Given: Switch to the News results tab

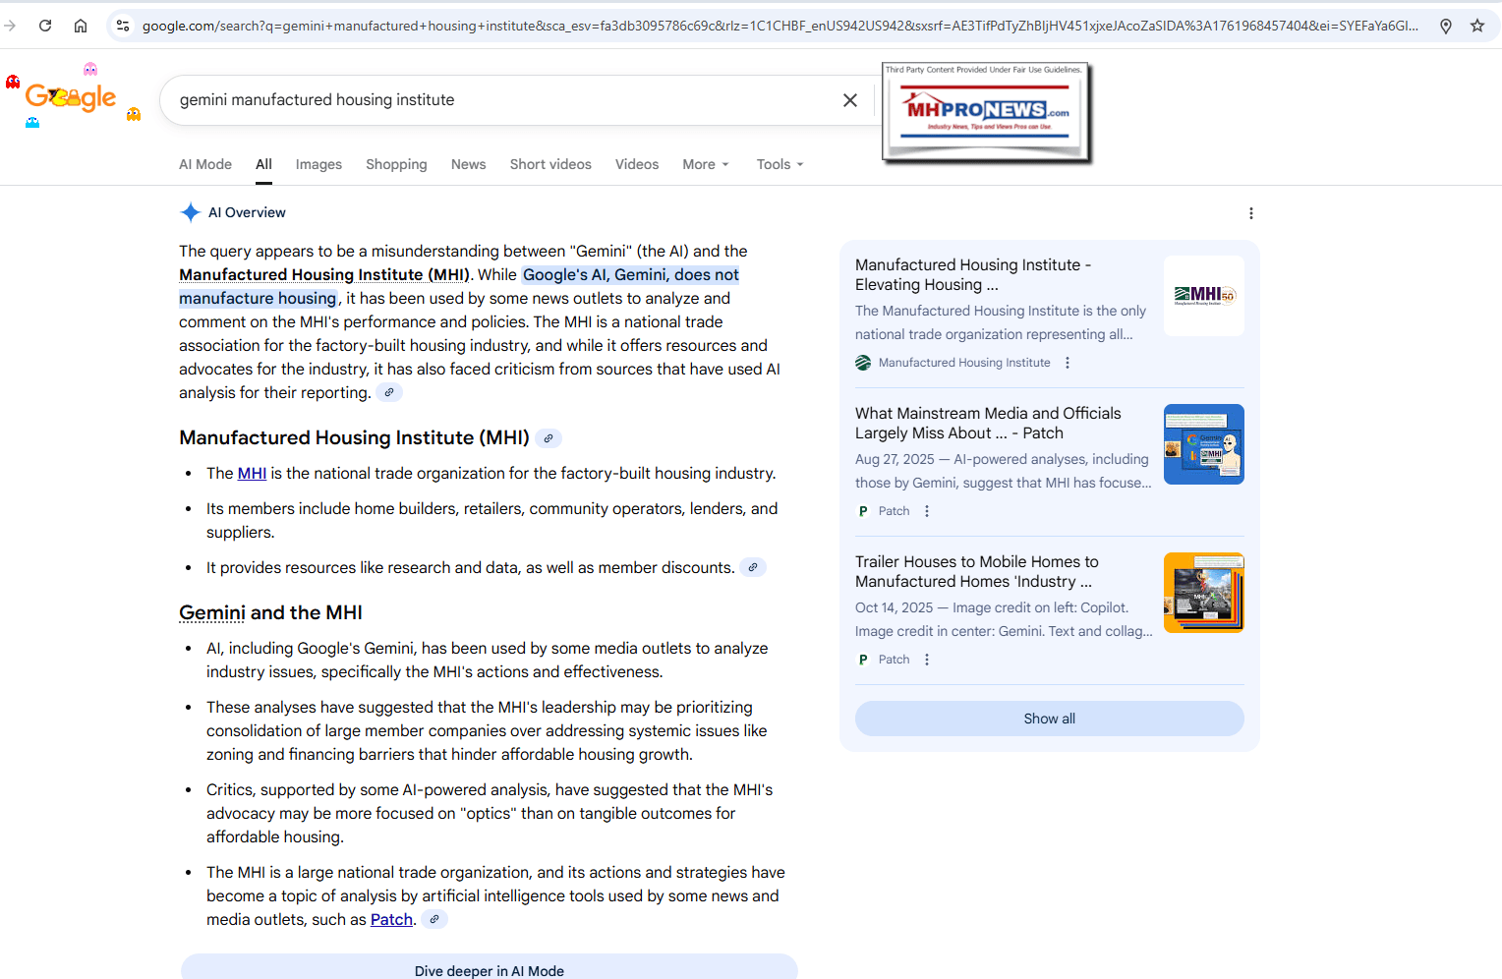Looking at the screenshot, I should tap(468, 164).
